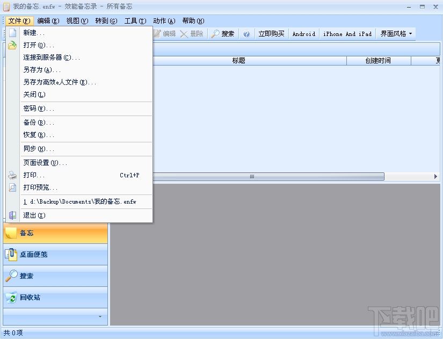Click the 创建时间 column header
The image size is (443, 339).
(x=379, y=60)
